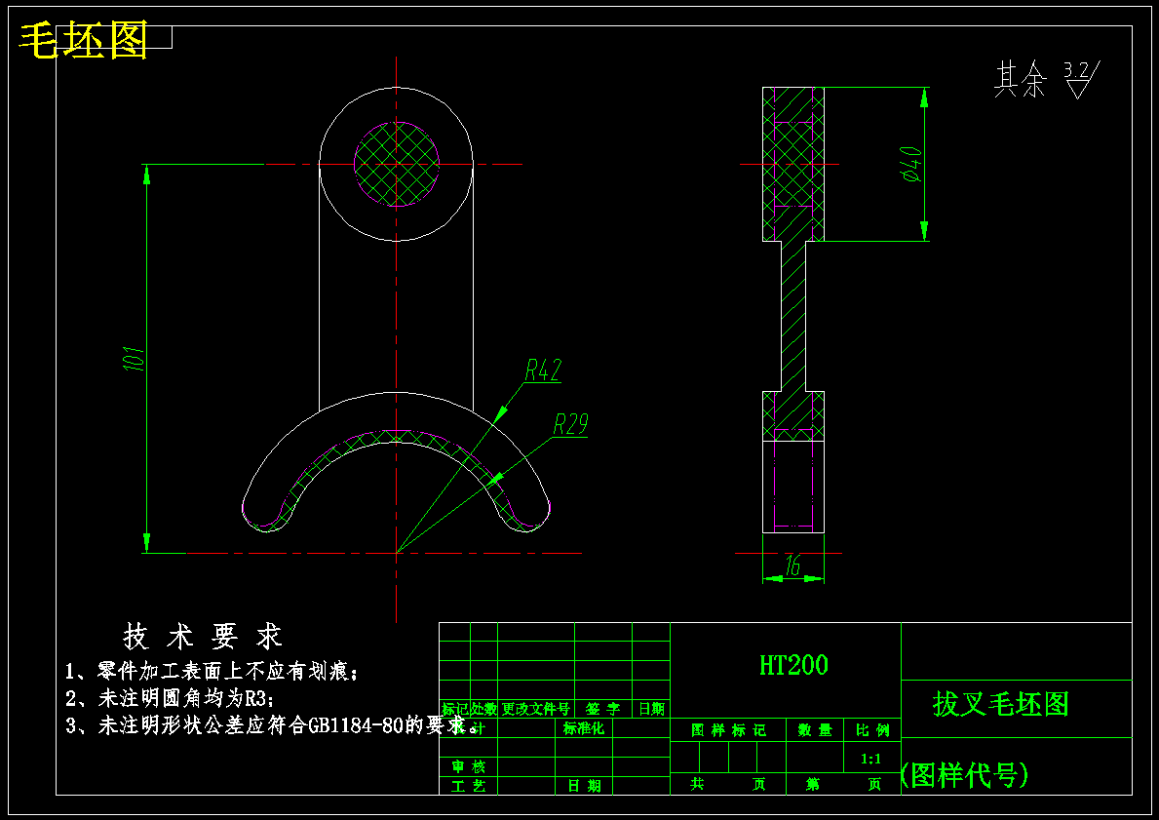Click the (图样代号) placeholder text
The image size is (1159, 820).
pos(965,775)
